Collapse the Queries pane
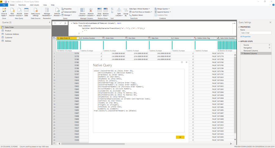Image resolution: width=275 pixels, height=148 pixels. point(49,22)
